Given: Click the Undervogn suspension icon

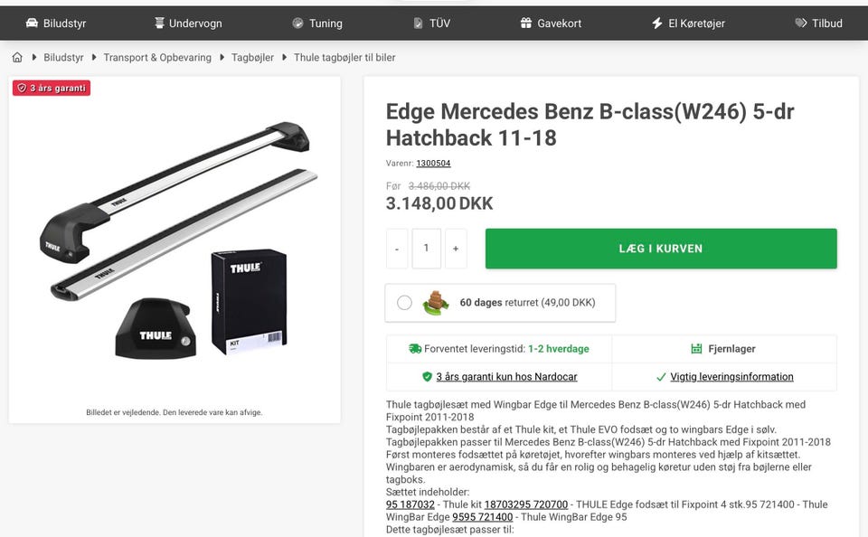Looking at the screenshot, I should pos(159,24).
